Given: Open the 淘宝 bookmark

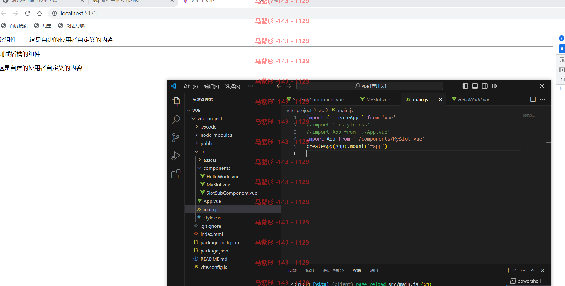Looking at the screenshot, I should click(43, 26).
